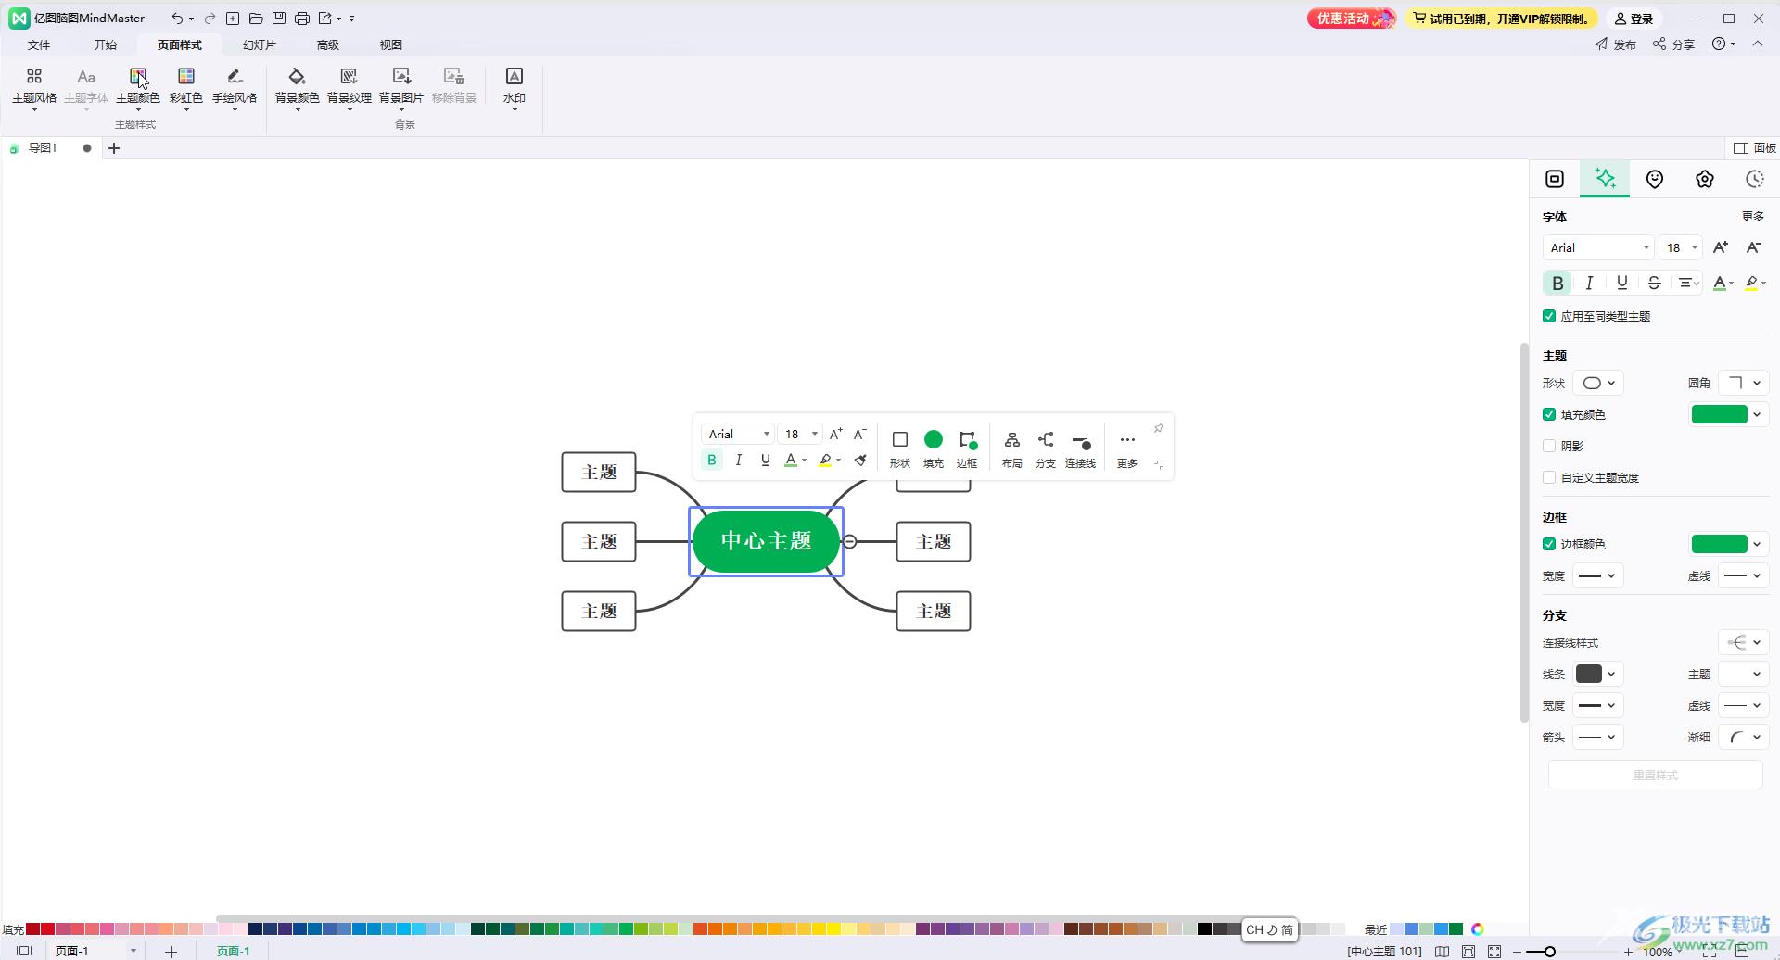Click the green 边框颜色 swatch
The image size is (1780, 960).
coord(1719,544)
